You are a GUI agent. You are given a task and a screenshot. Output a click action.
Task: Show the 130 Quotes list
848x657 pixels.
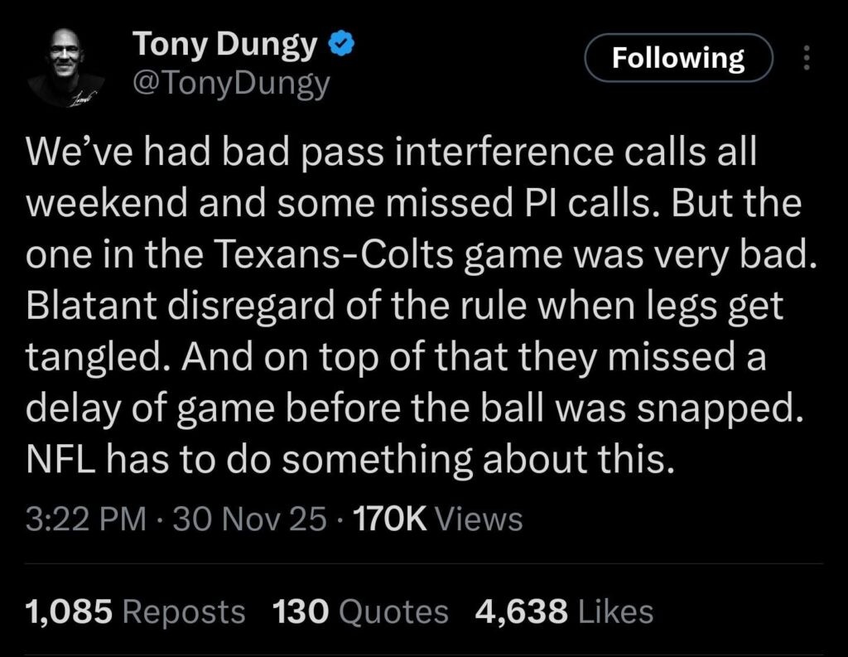coord(360,612)
